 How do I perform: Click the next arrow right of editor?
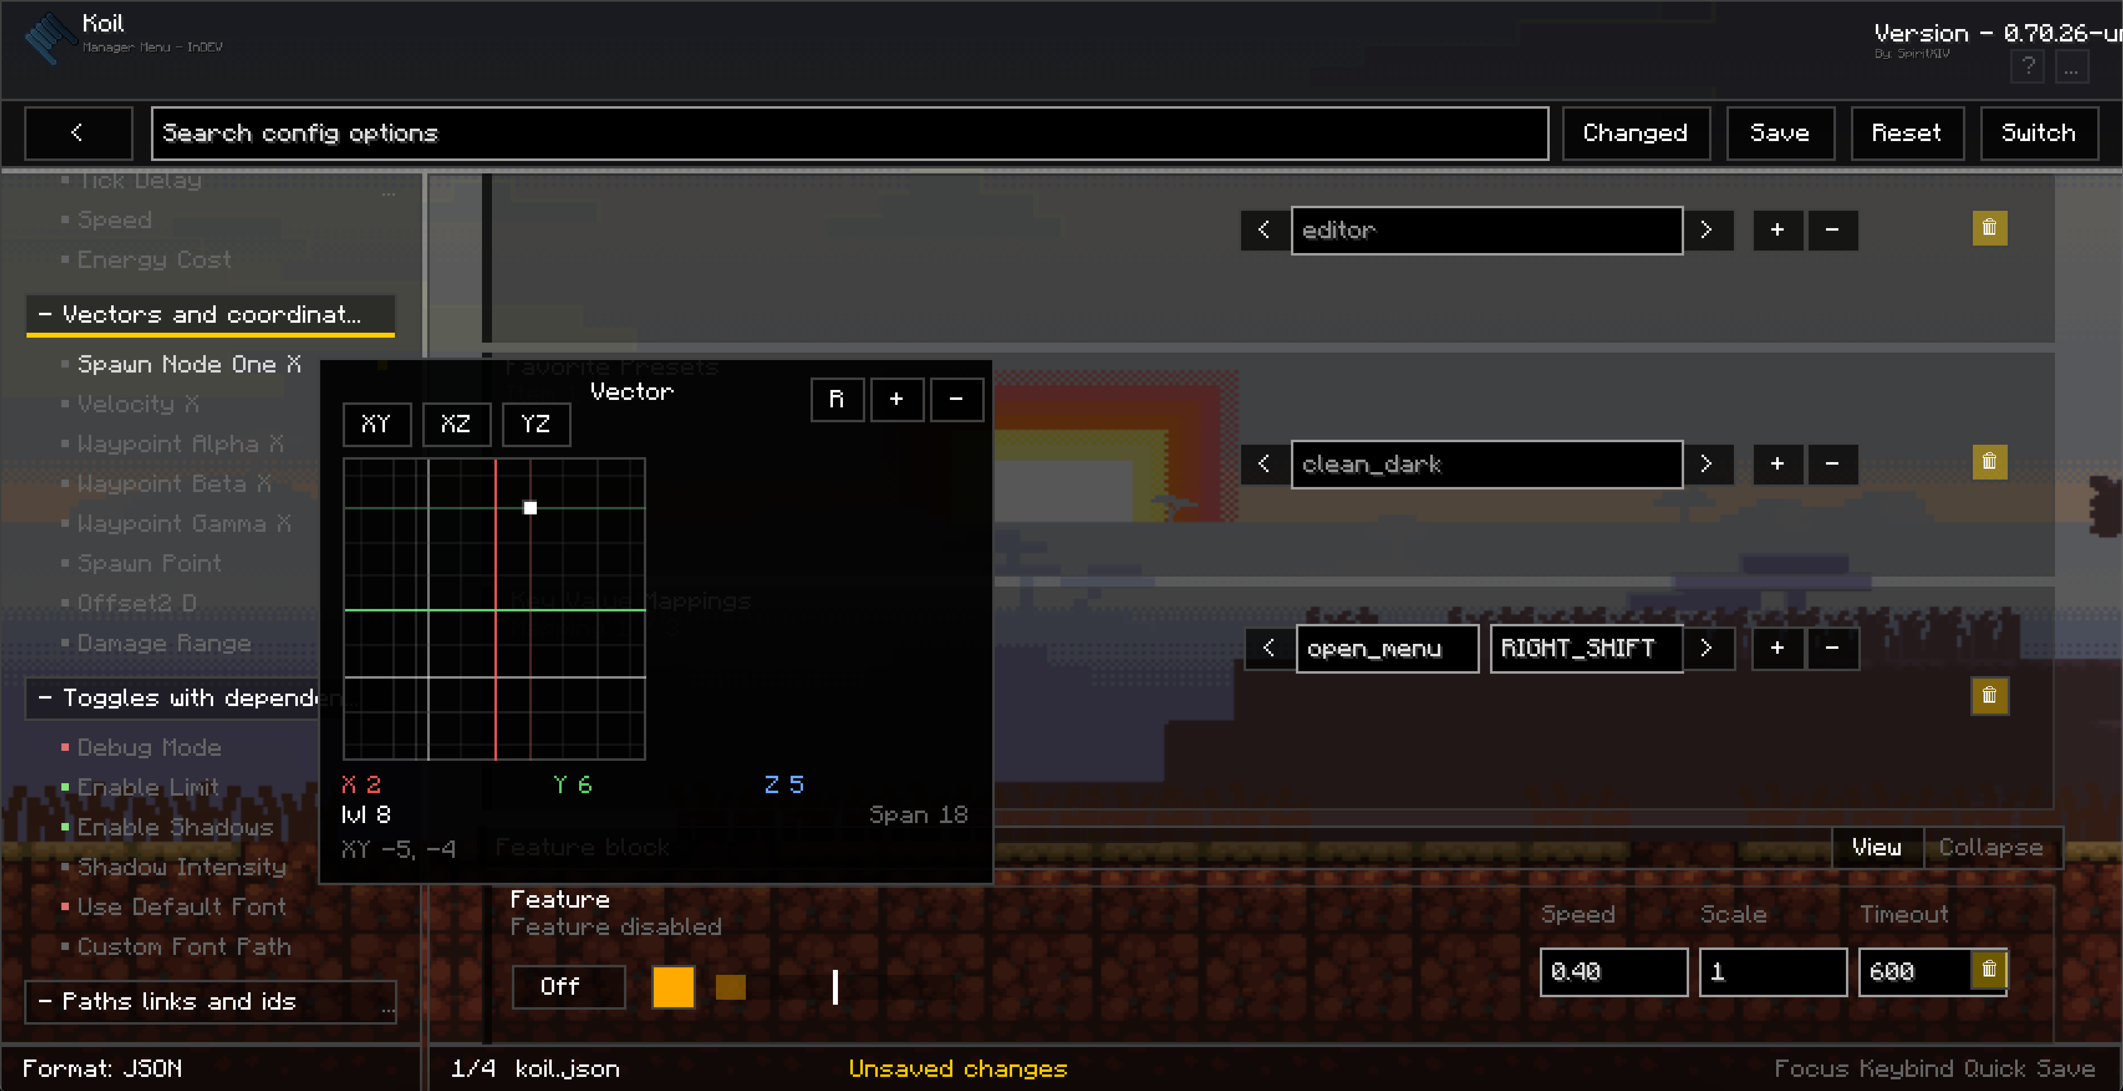pyautogui.click(x=1708, y=230)
